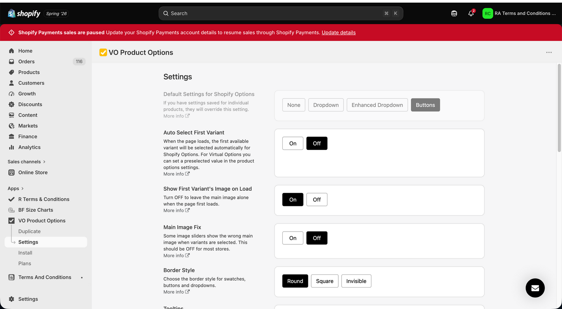
Task: Choose Square border style
Action: coord(325,281)
